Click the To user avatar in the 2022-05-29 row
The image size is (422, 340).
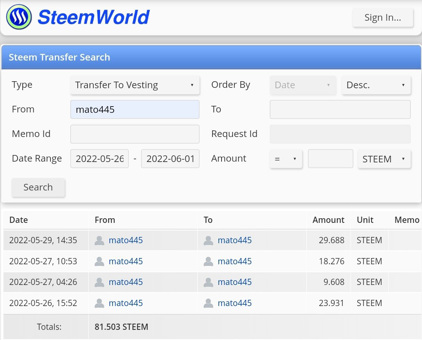click(x=208, y=240)
